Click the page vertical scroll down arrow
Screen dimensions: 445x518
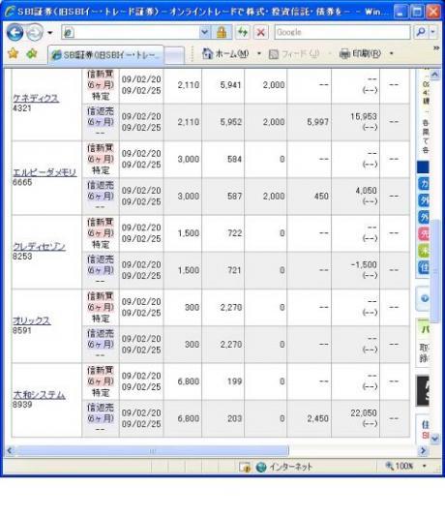pyautogui.click(x=434, y=438)
